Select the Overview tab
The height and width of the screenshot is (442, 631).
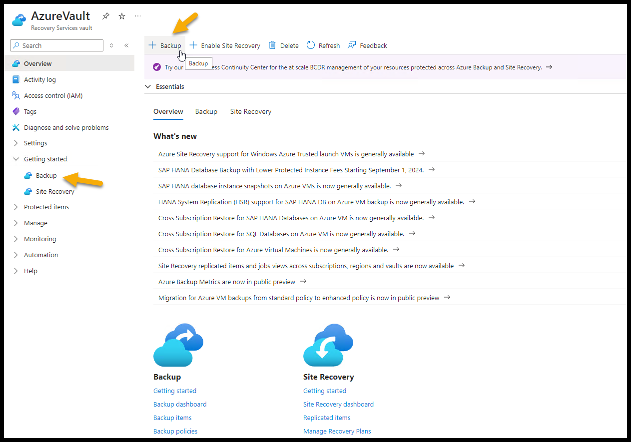click(168, 111)
